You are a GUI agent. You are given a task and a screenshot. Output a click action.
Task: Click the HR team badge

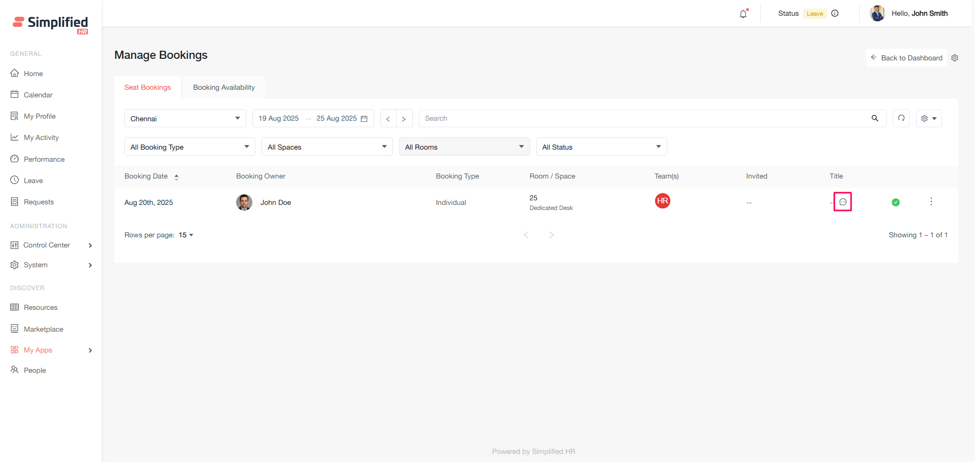(x=662, y=201)
